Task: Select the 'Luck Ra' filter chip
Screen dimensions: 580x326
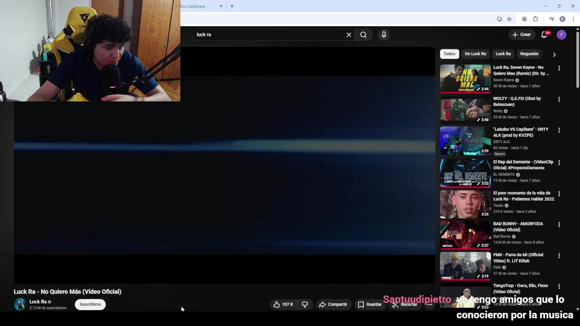Action: [503, 54]
